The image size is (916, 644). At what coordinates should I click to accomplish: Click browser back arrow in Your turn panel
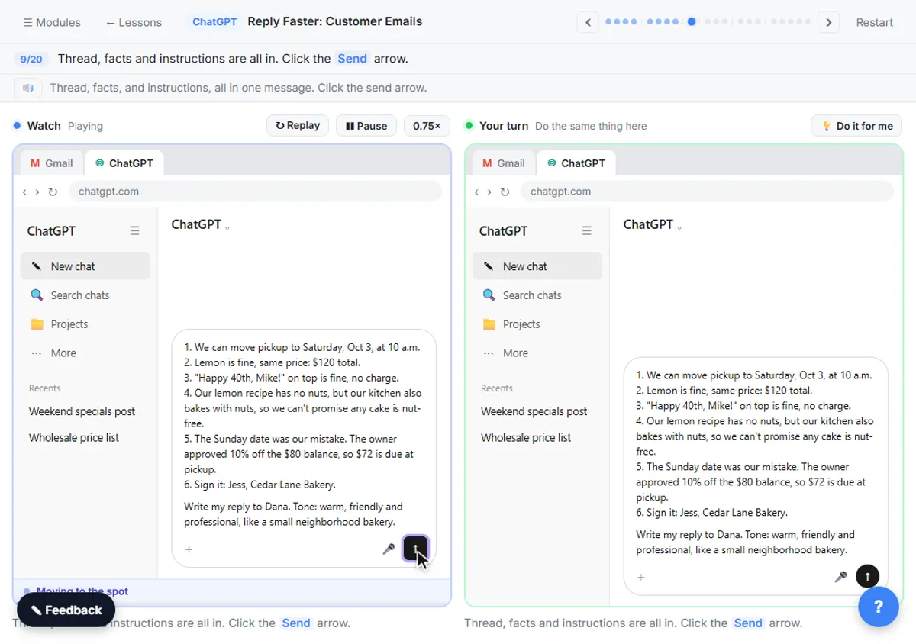(476, 192)
